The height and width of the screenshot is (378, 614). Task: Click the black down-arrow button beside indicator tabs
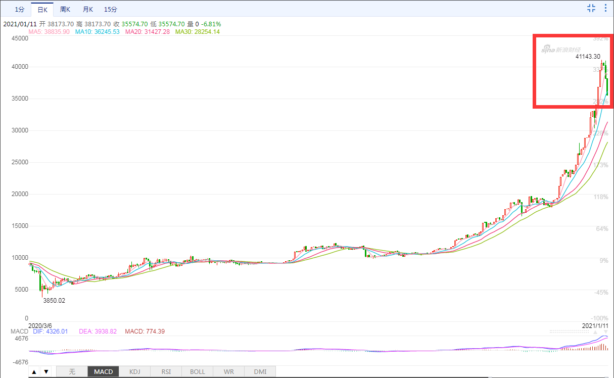[x=46, y=371]
